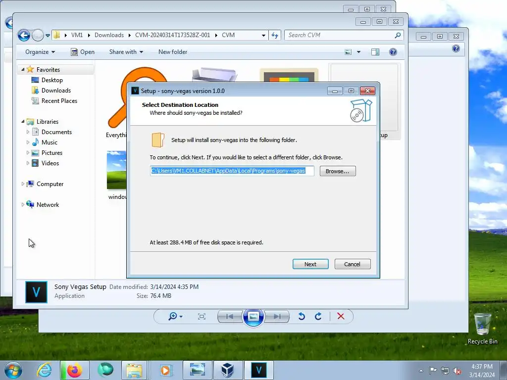Change the view icon in Explorer toolbar
The width and height of the screenshot is (507, 380).
coord(348,51)
